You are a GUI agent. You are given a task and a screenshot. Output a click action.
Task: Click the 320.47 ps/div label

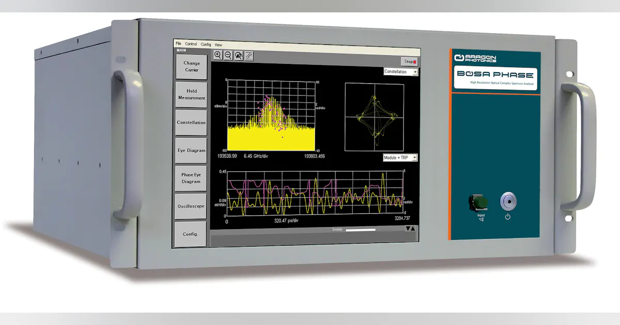286,220
